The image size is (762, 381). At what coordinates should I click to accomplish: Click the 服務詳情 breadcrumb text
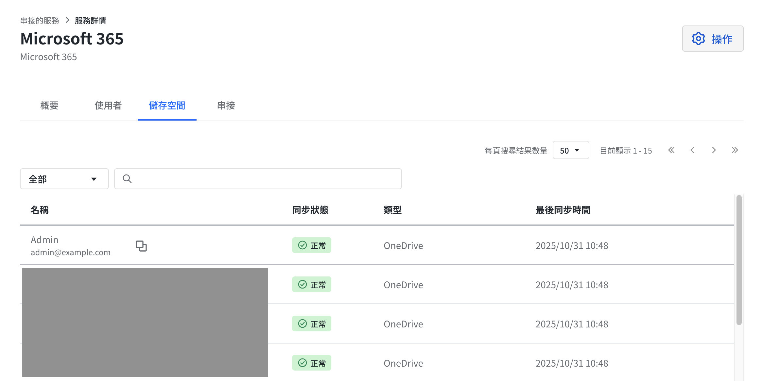[x=91, y=21]
